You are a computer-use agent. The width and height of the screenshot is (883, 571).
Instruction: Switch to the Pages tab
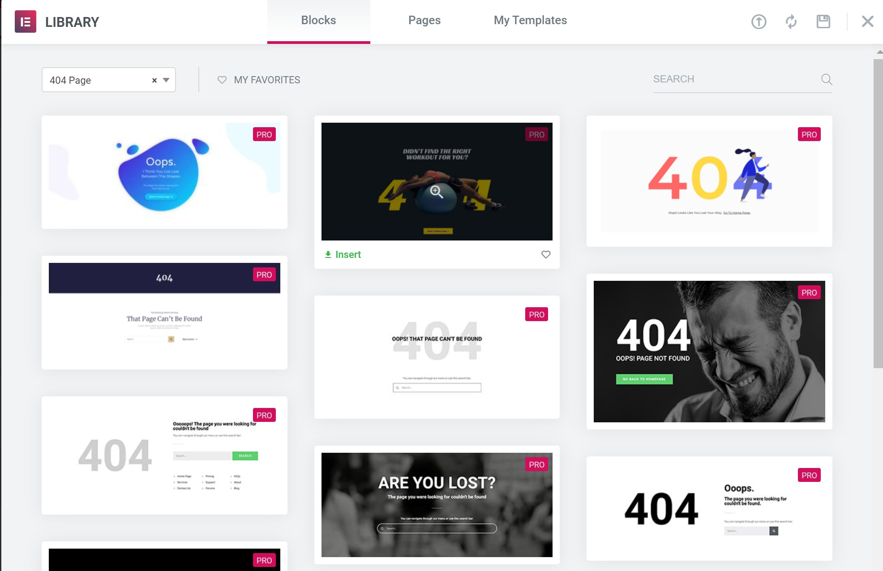(424, 20)
